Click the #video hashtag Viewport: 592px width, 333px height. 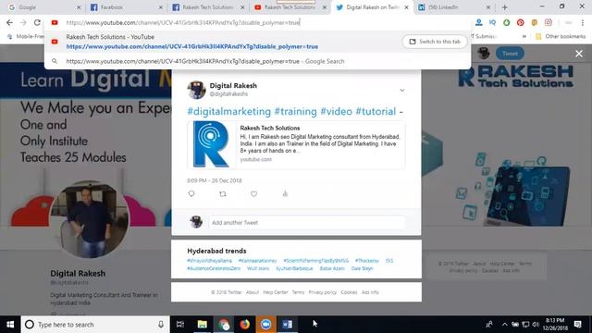(x=337, y=111)
